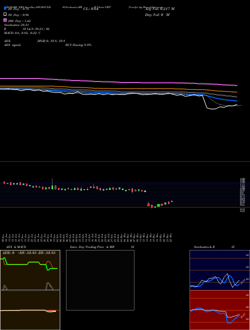This screenshot has height=330, width=250.
Task: Click the red RSI chart panel
Action: point(219,310)
